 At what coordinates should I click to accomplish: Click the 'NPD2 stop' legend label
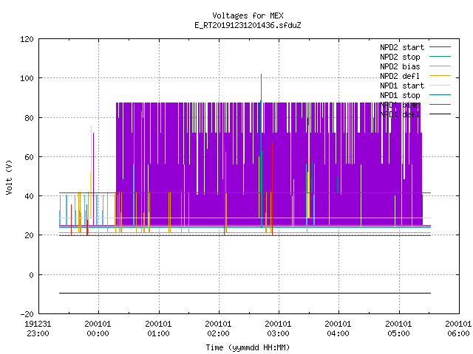point(400,57)
